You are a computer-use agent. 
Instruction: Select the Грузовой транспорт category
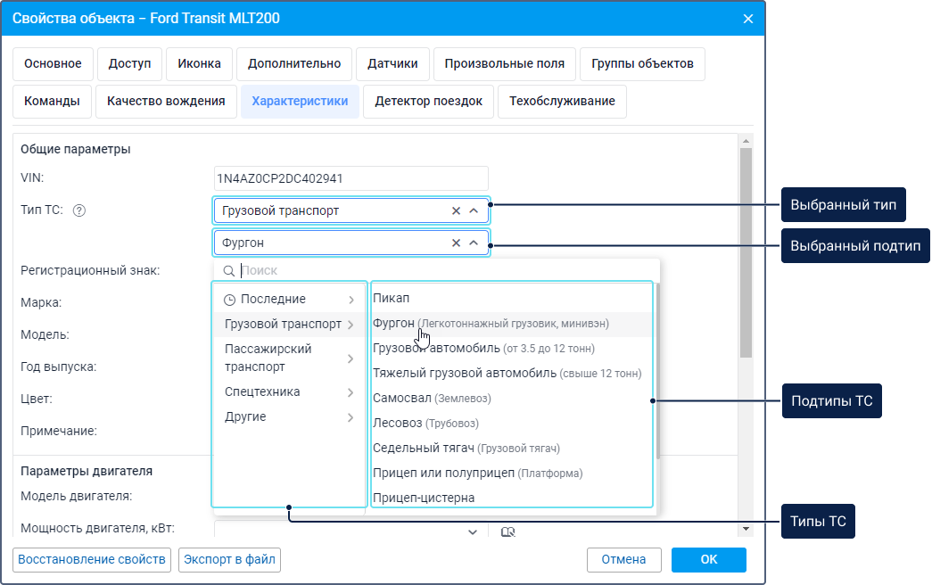click(x=289, y=324)
